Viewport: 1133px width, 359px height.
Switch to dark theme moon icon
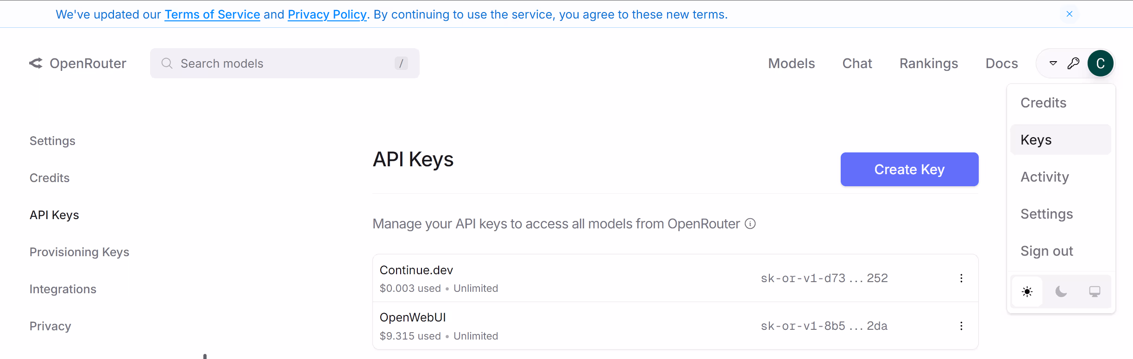[x=1061, y=291]
